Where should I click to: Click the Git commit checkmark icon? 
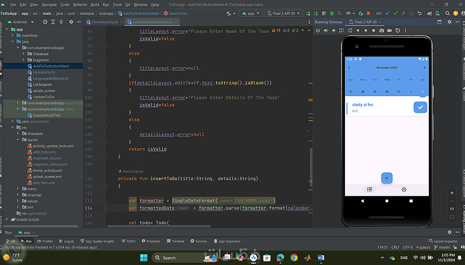pyautogui.click(x=395, y=13)
